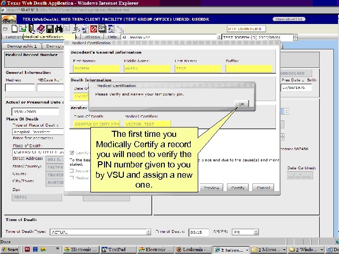This screenshot has width=339, height=254.
Task: Open the Start menu
Action: click(x=10, y=249)
